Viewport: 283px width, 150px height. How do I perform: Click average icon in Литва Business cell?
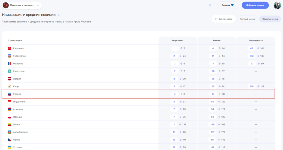click(219, 124)
